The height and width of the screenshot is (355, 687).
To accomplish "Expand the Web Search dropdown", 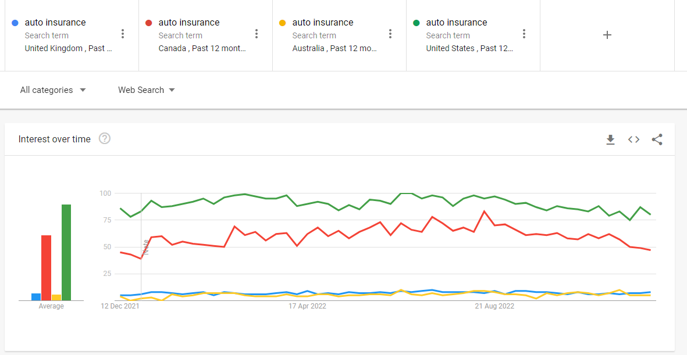I will pos(146,90).
